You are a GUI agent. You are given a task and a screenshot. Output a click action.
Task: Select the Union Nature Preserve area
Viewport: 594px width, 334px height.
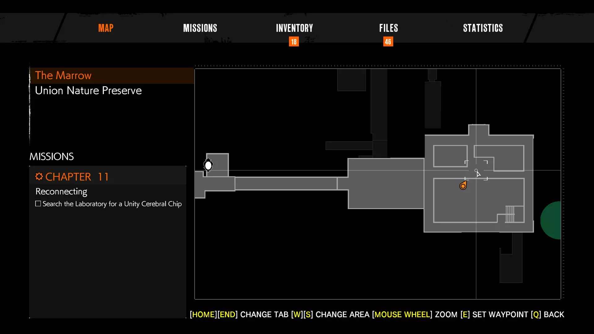point(88,91)
